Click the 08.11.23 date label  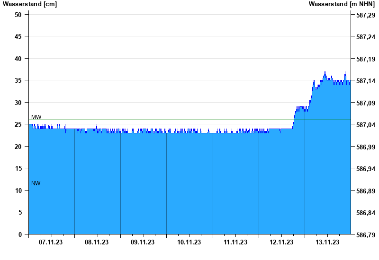point(97,242)
